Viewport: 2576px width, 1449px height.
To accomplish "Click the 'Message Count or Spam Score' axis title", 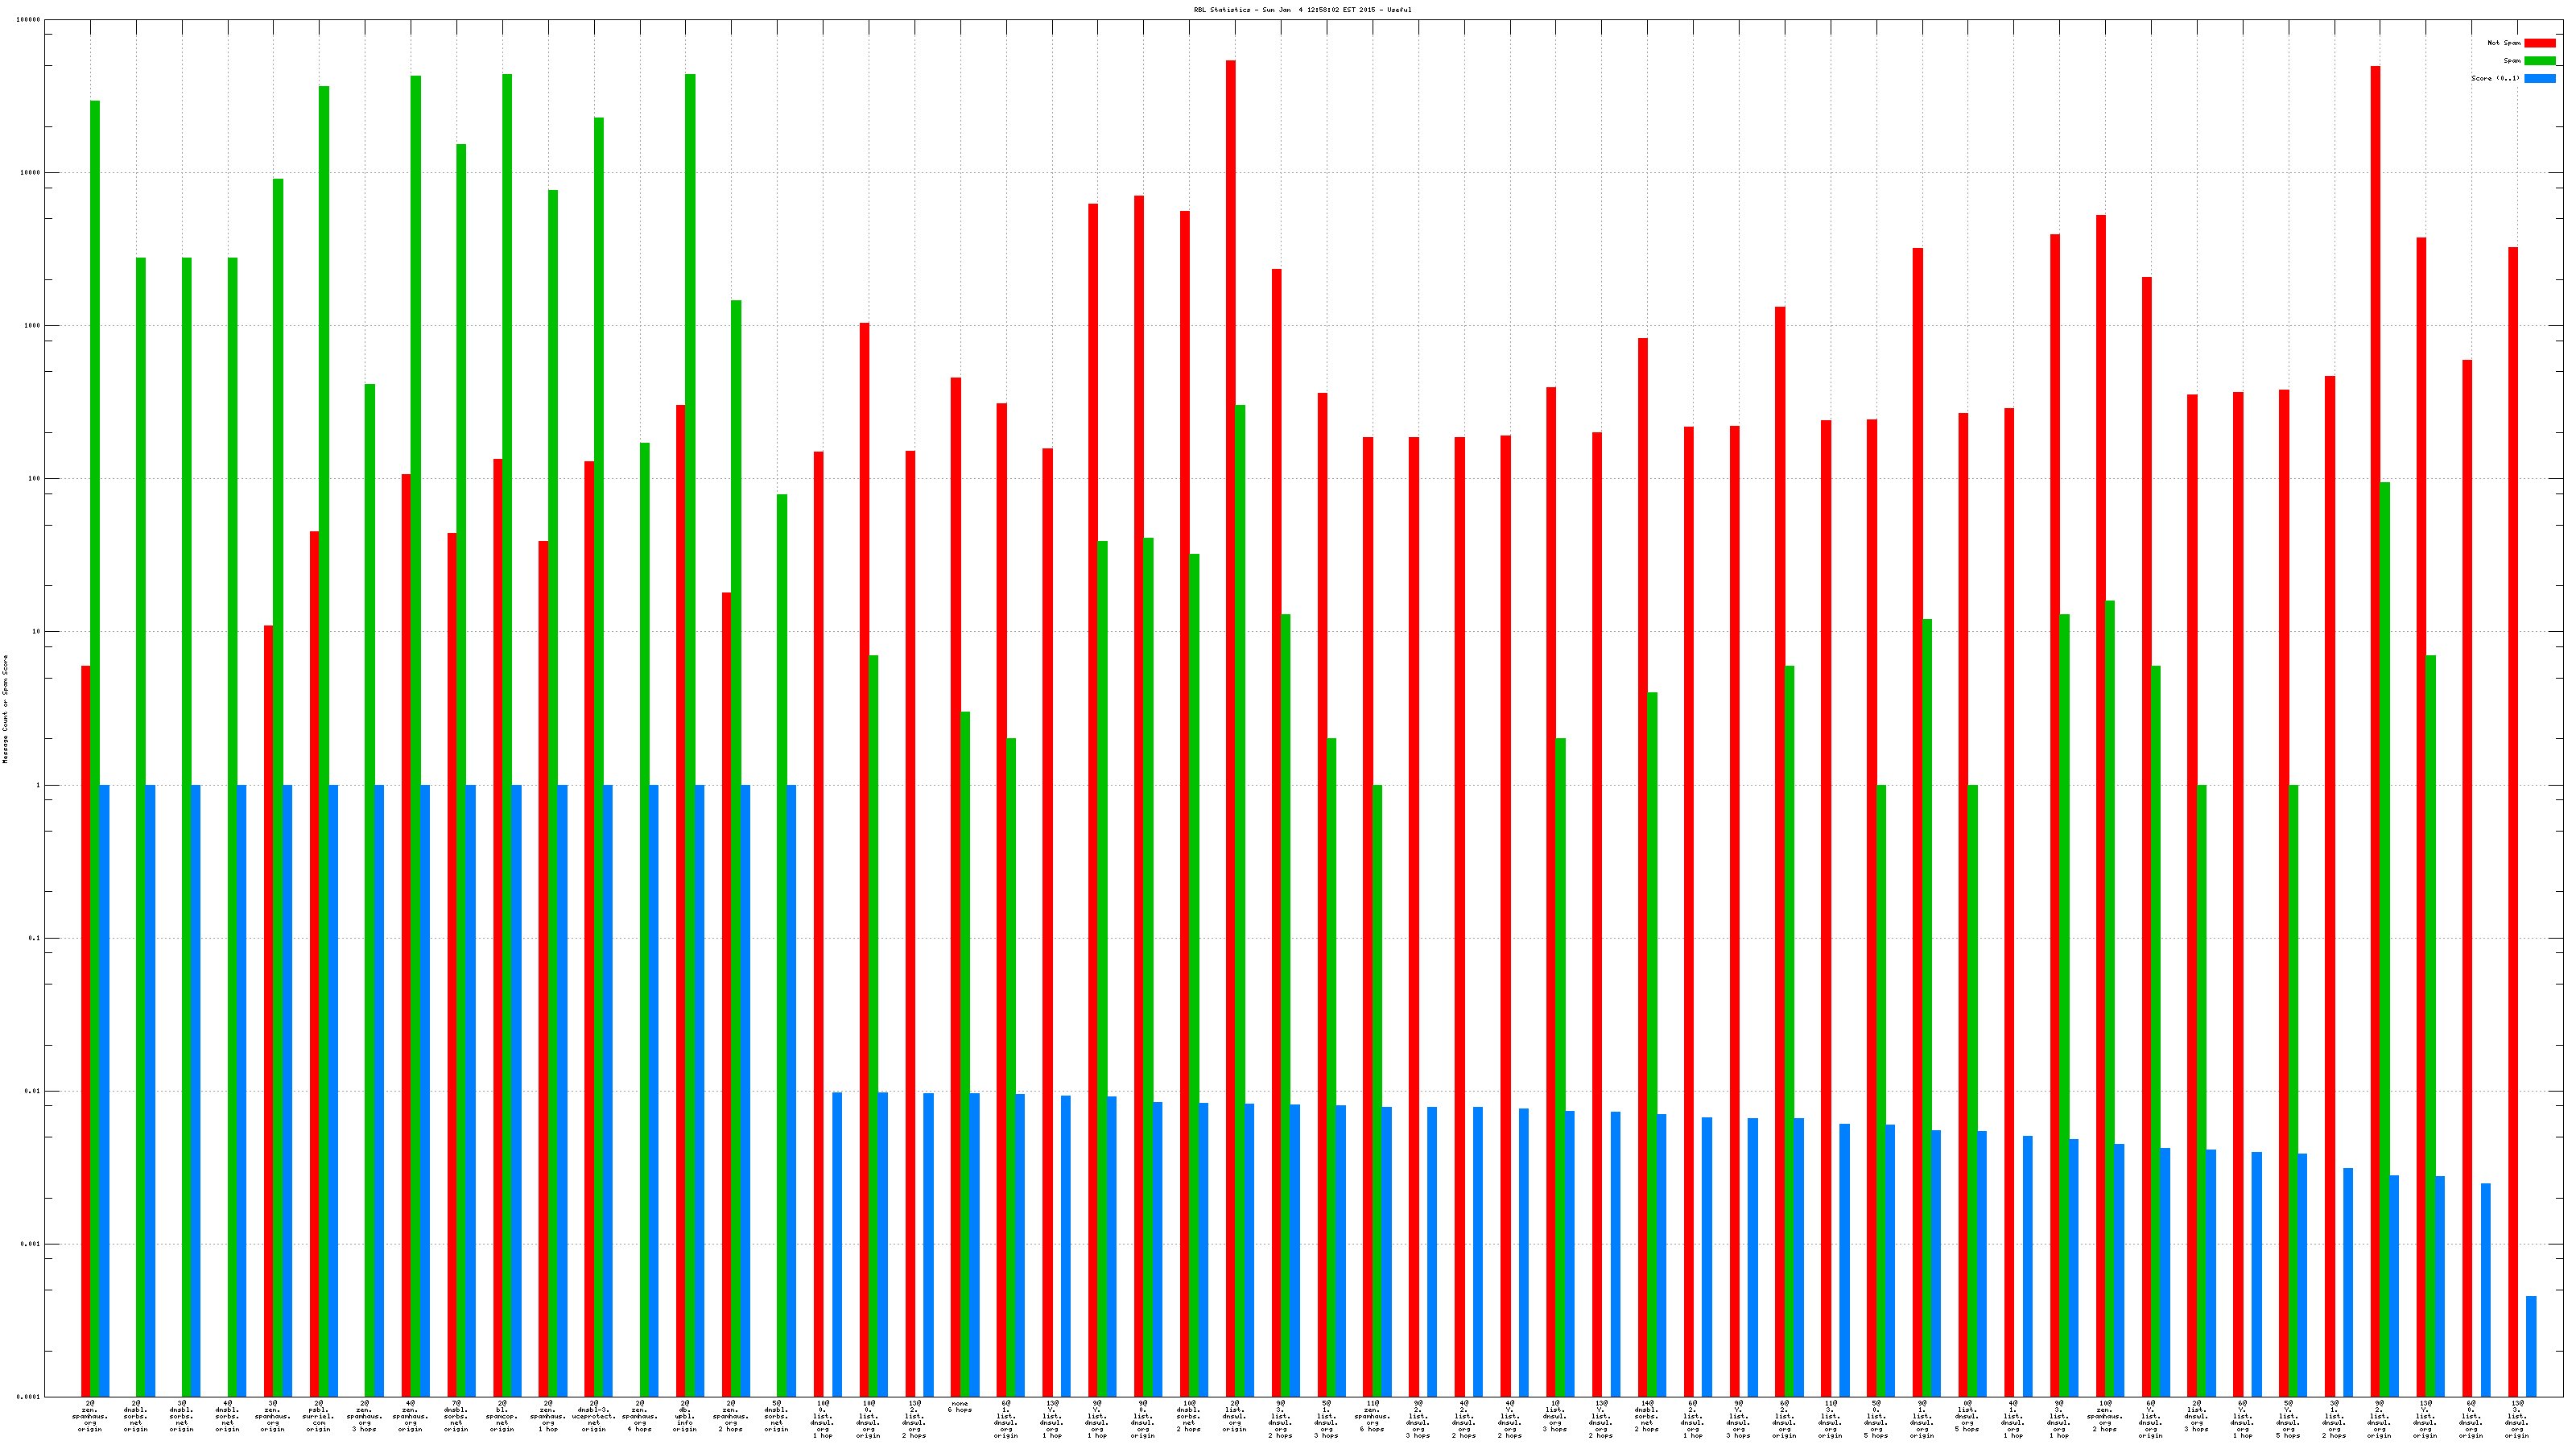I will coord(5,709).
